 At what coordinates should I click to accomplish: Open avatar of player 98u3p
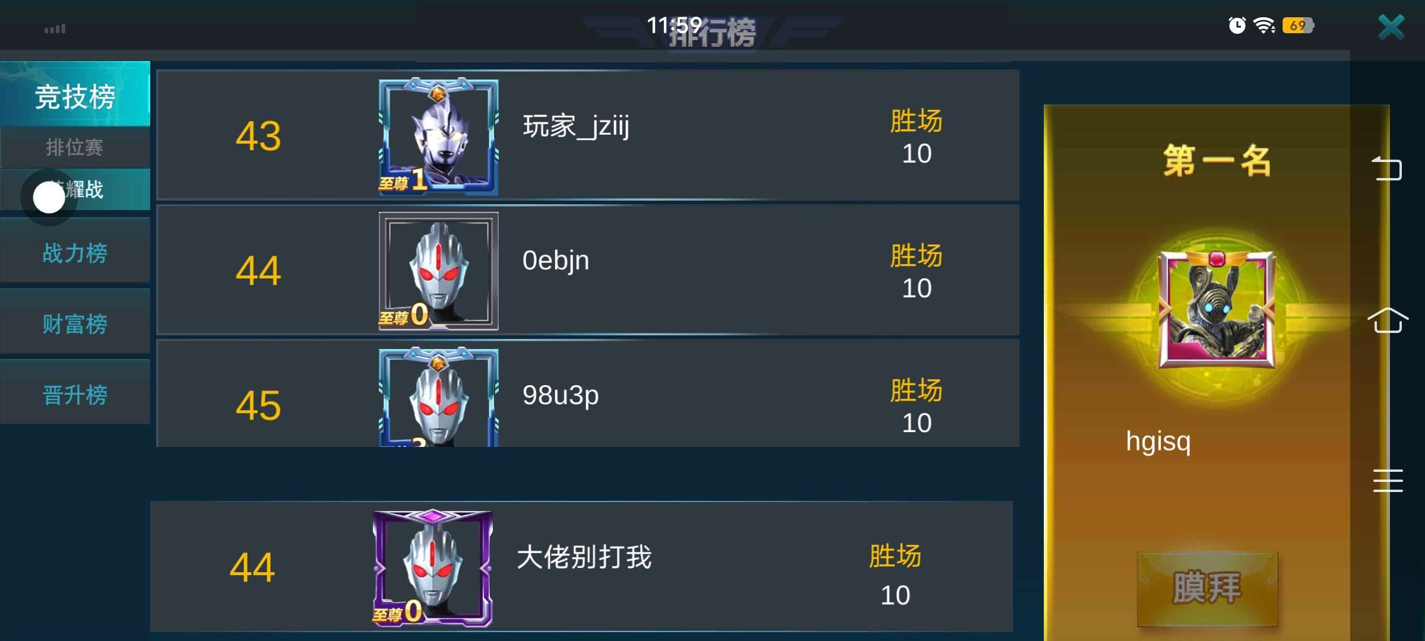pos(438,397)
